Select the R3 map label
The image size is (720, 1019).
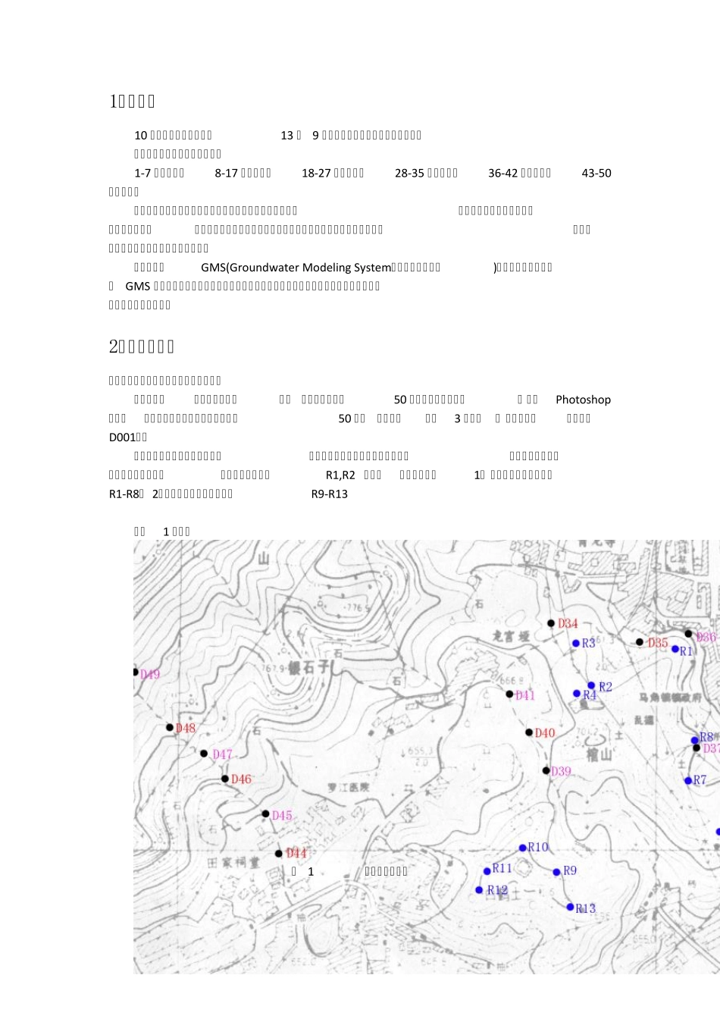[589, 643]
